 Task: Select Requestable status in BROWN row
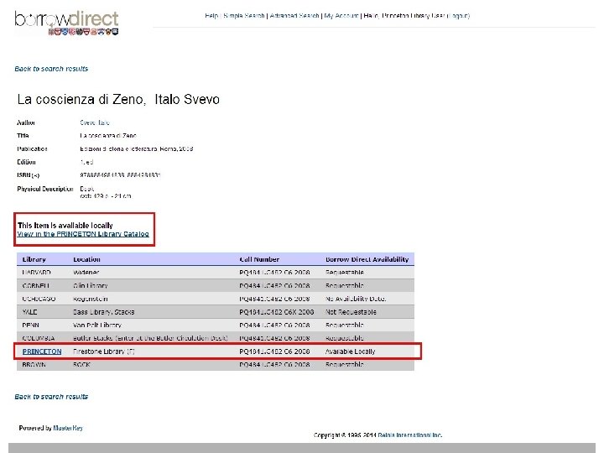(x=345, y=364)
